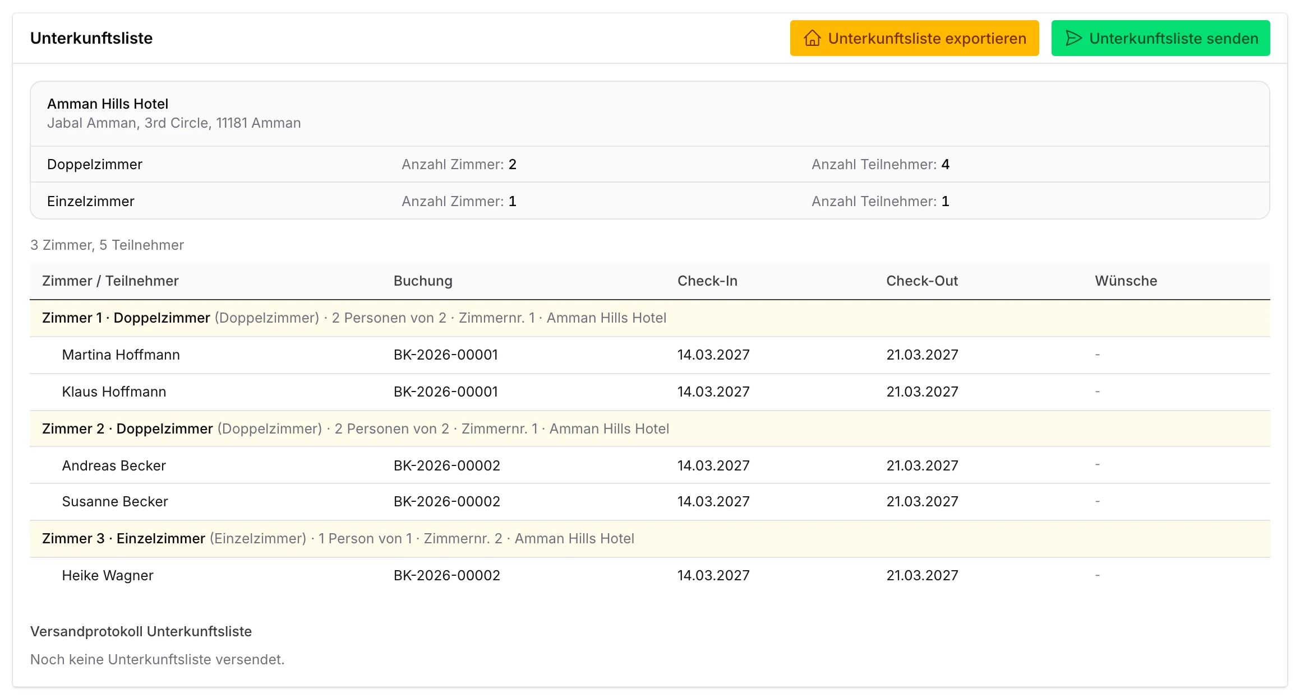Select the Amman Hills Hotel name

[x=108, y=104]
